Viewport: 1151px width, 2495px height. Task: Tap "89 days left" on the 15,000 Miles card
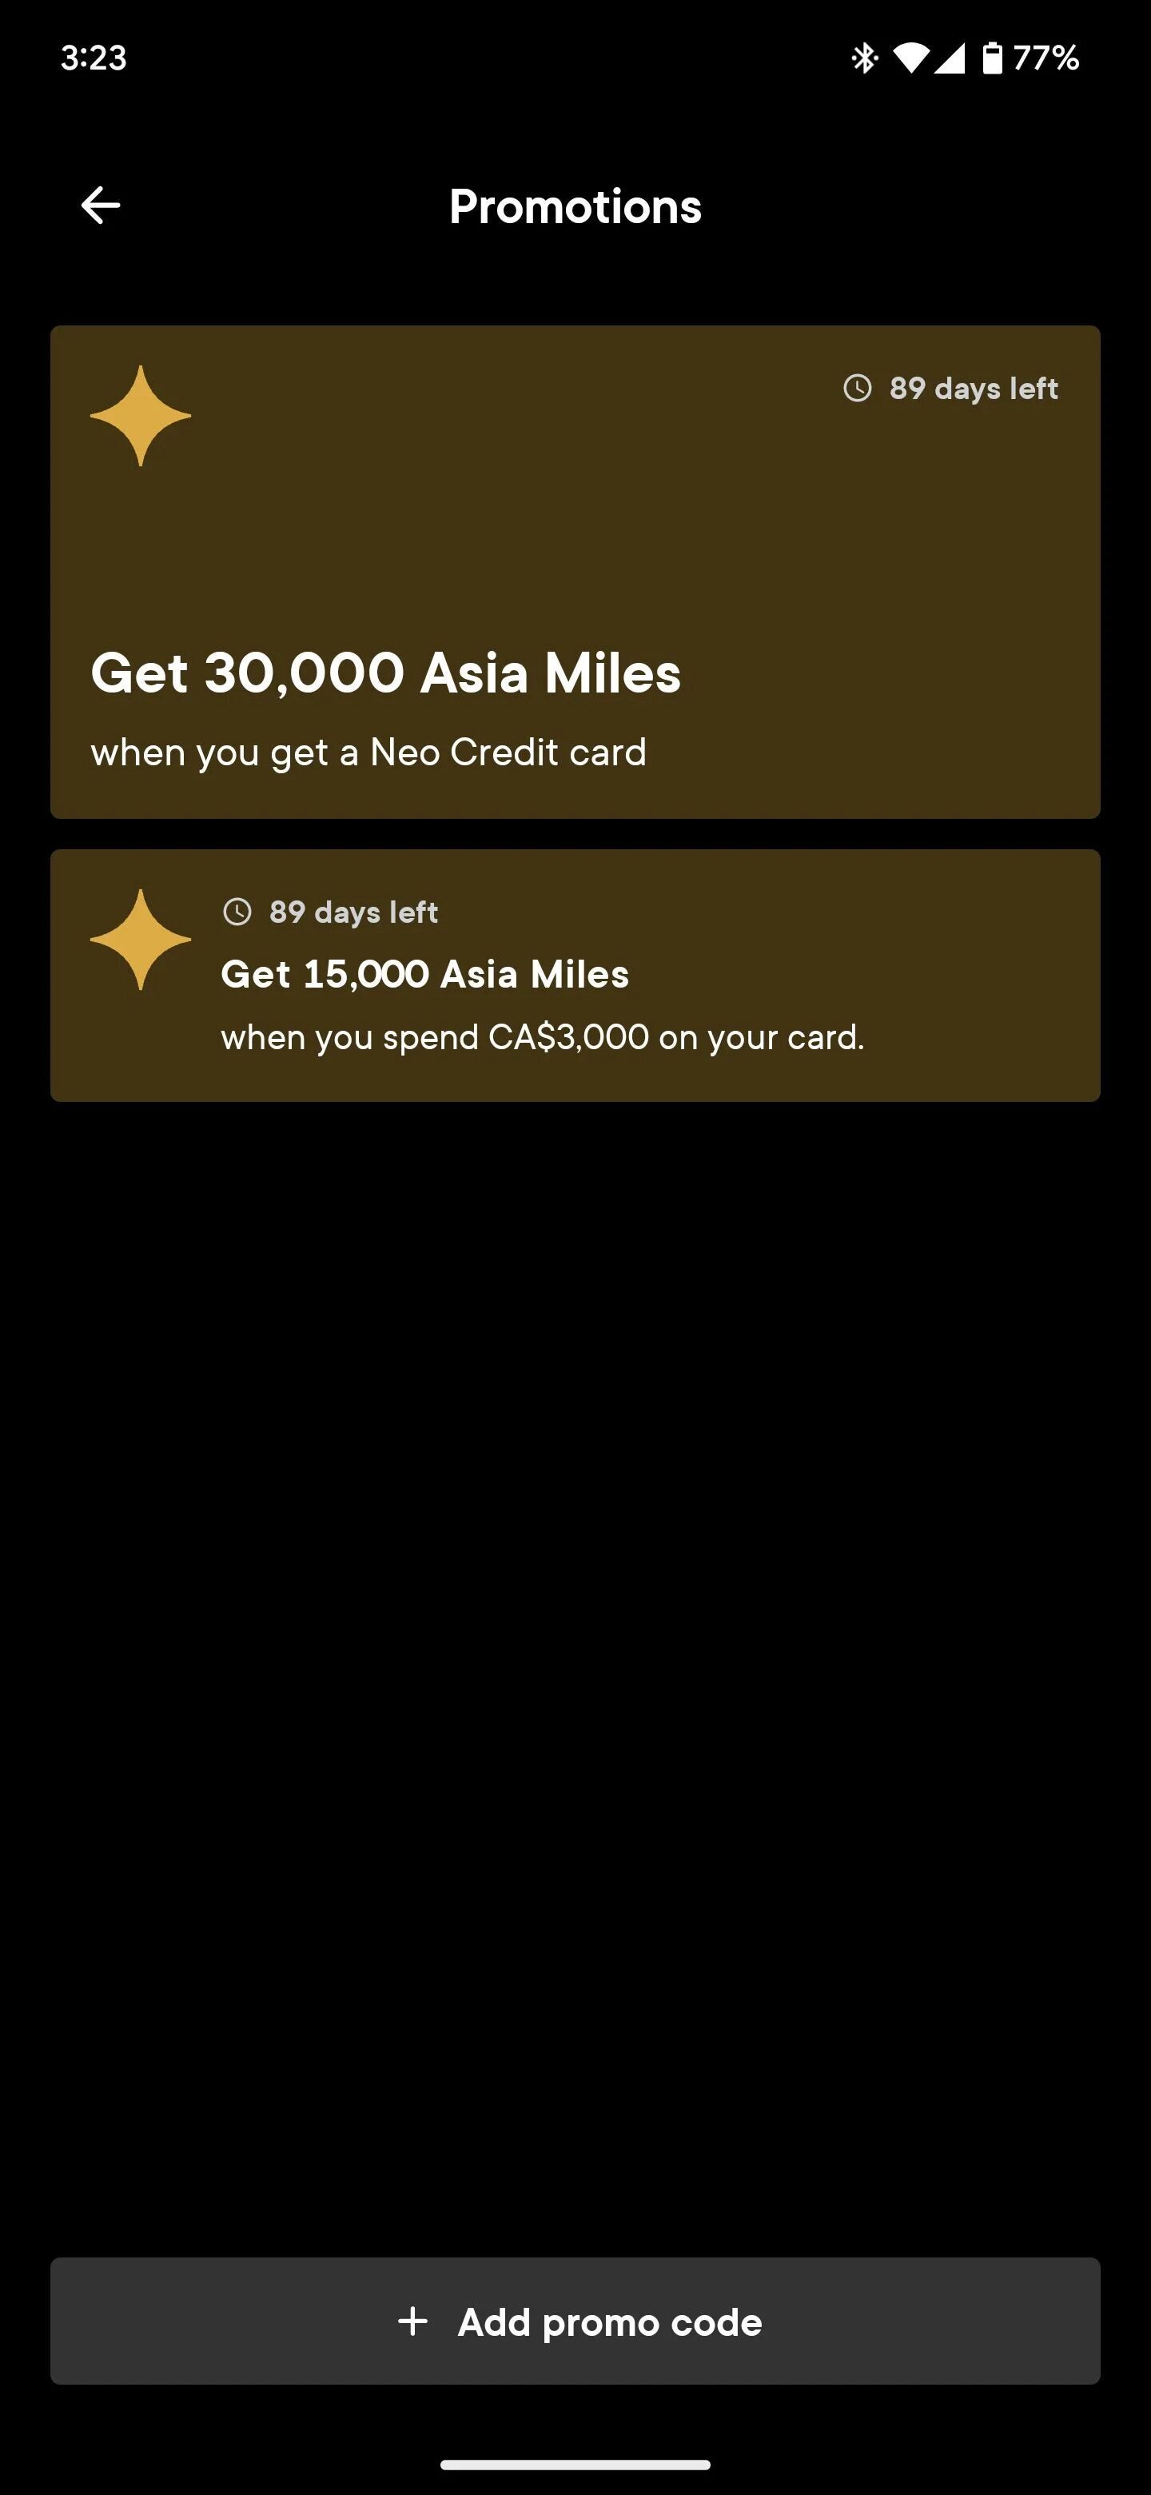(x=353, y=912)
